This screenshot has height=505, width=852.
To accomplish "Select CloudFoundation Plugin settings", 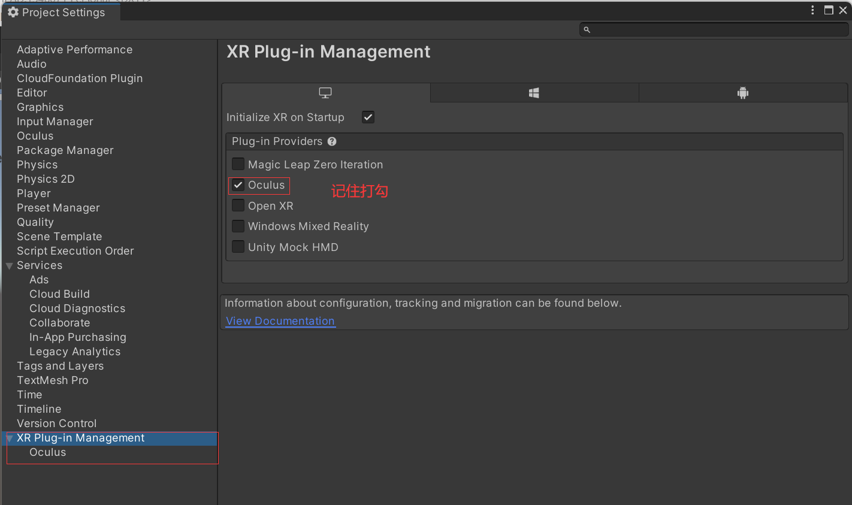I will coord(80,78).
